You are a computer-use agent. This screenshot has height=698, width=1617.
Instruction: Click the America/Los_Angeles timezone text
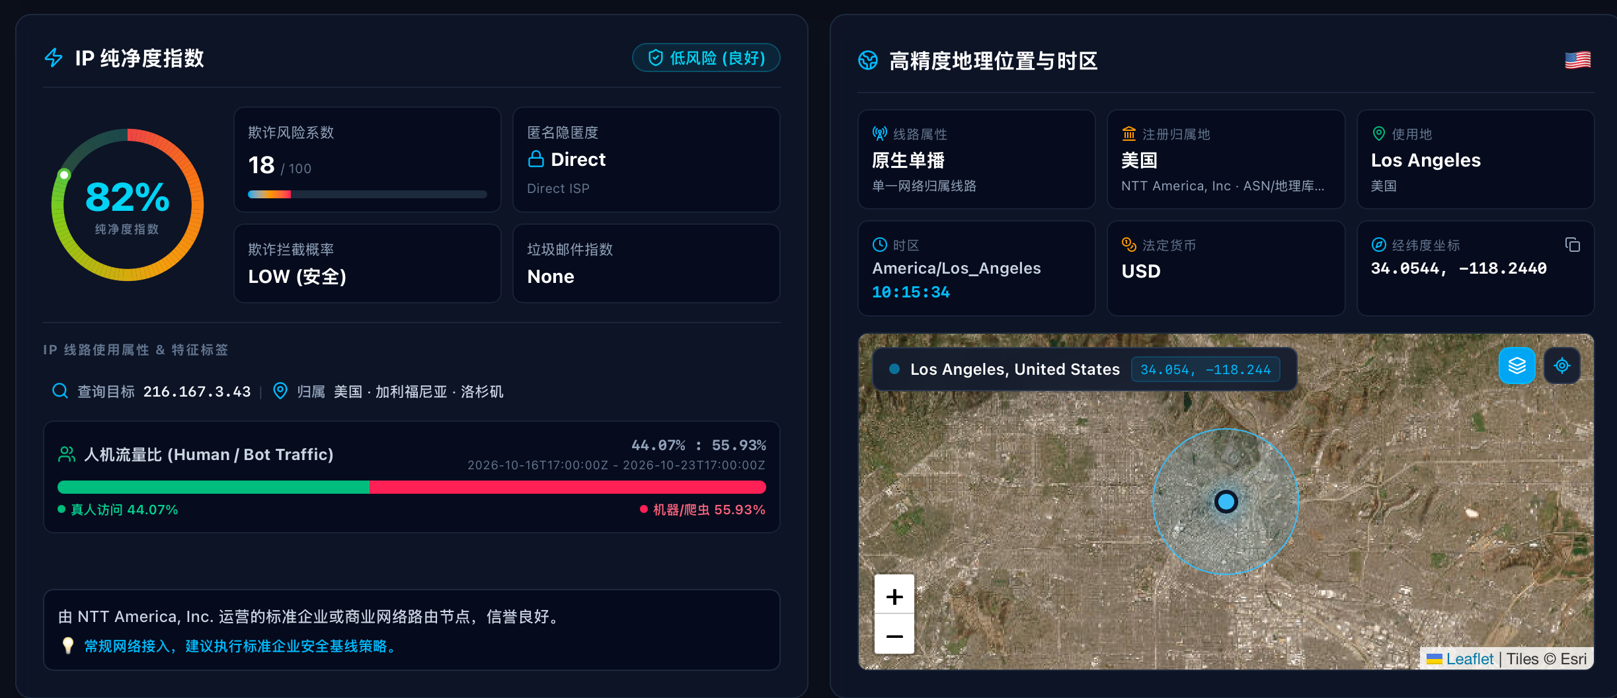coord(956,268)
